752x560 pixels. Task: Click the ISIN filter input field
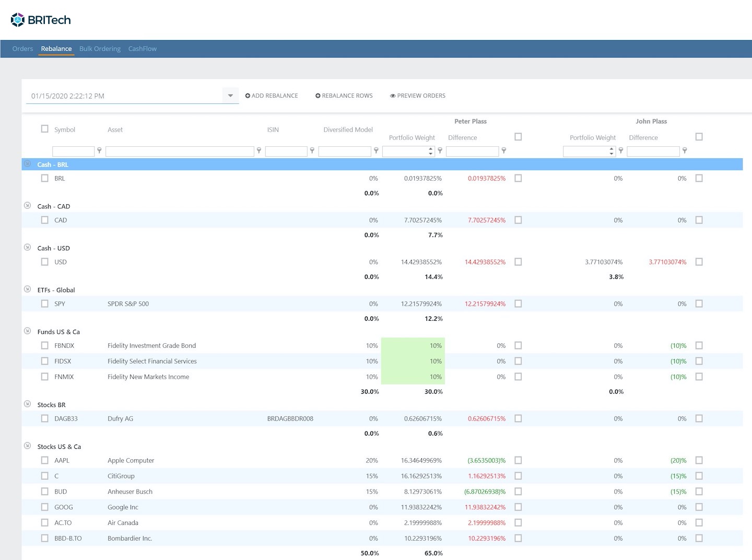(286, 151)
